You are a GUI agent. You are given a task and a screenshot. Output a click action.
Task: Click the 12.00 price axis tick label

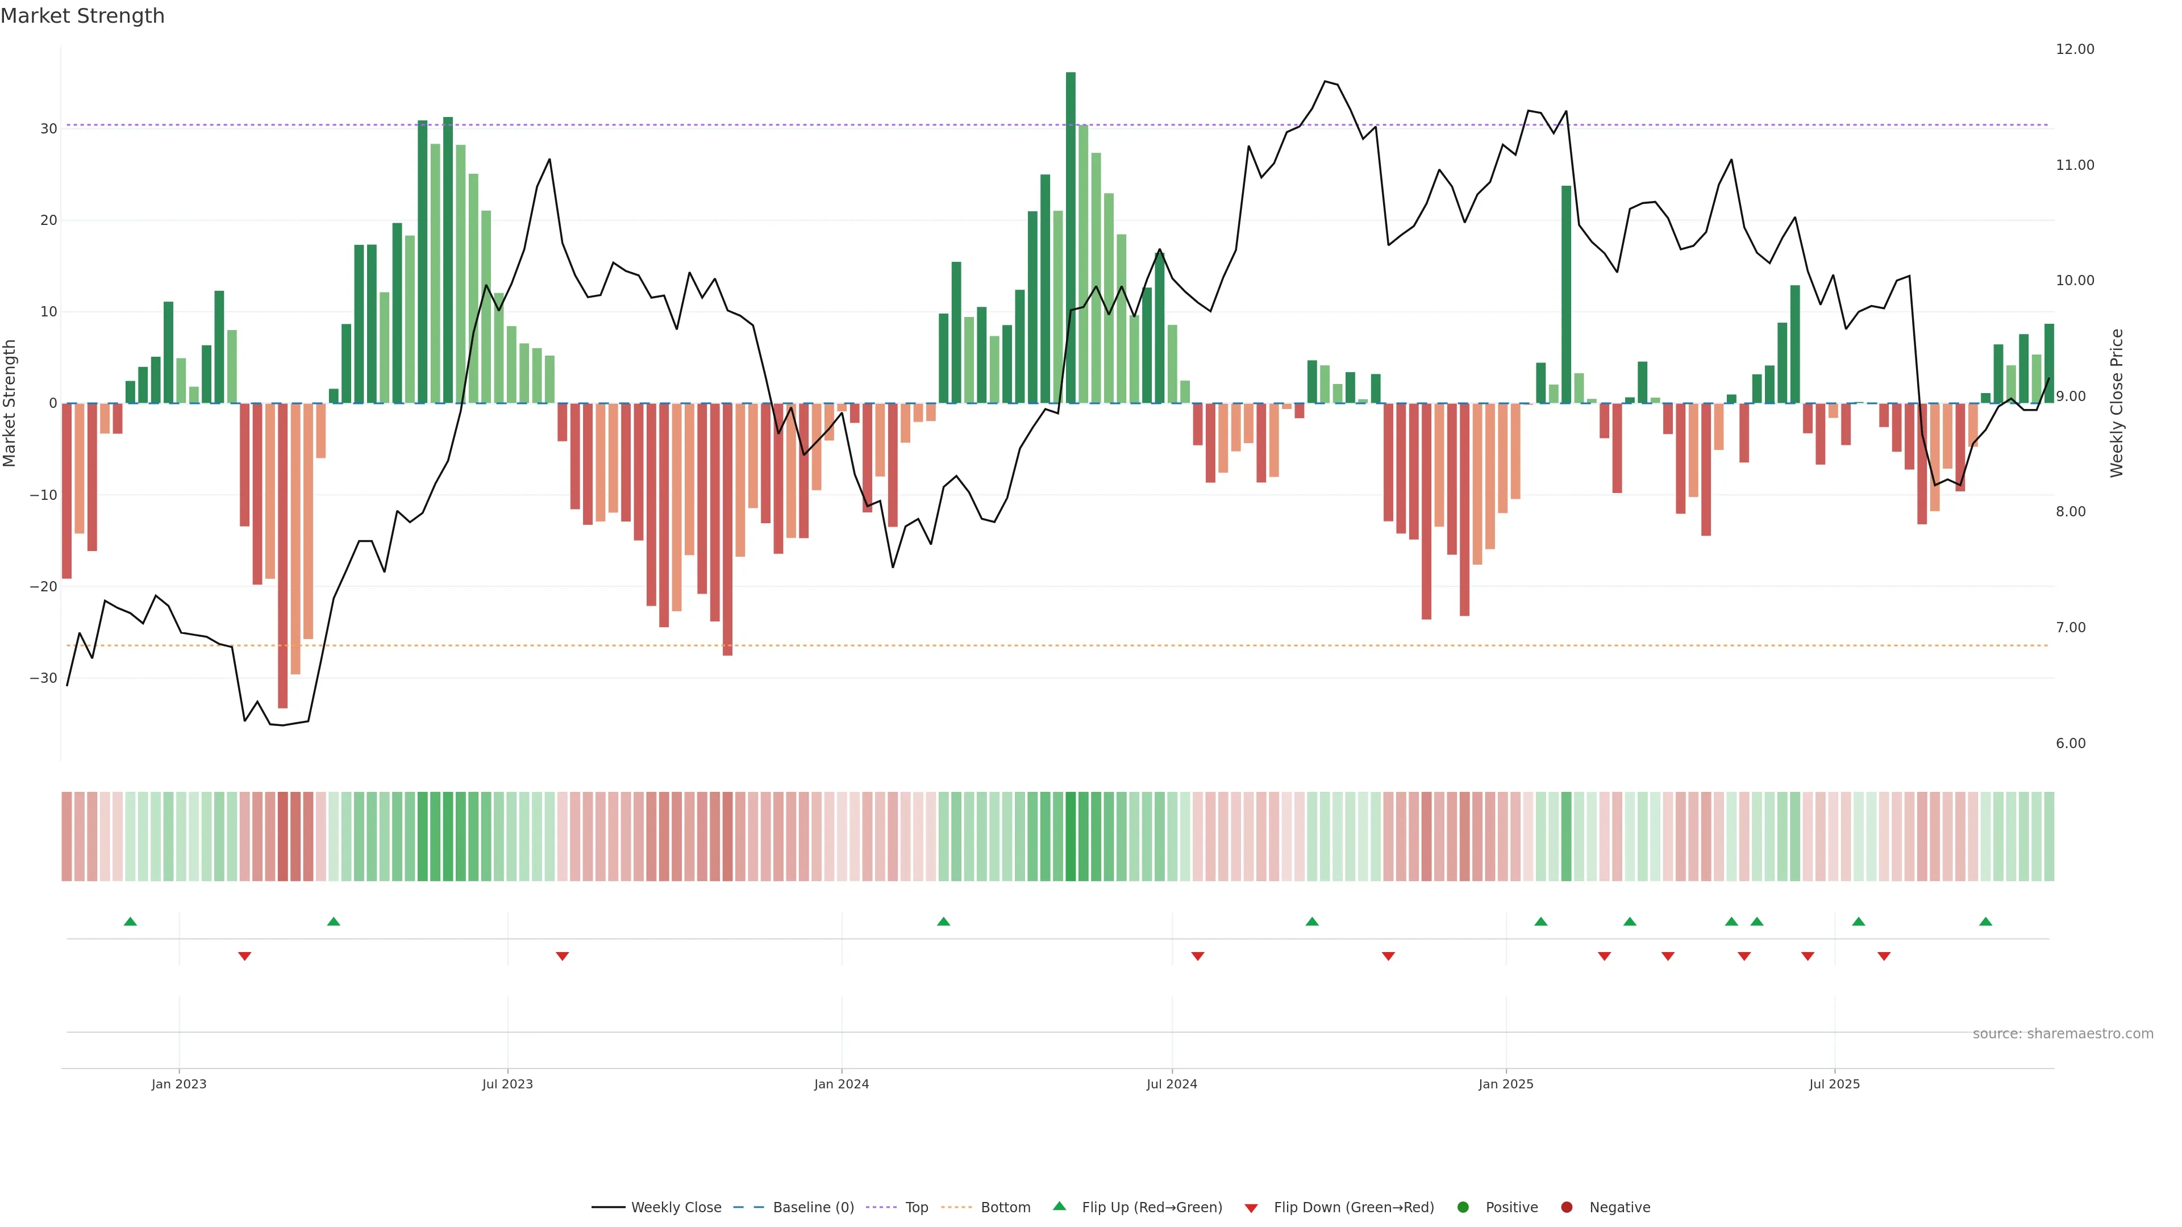pos(2075,49)
